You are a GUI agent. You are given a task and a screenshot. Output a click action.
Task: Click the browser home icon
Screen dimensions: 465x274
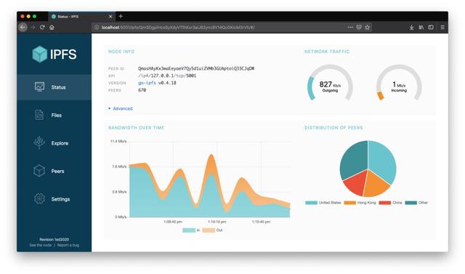[x=52, y=28]
